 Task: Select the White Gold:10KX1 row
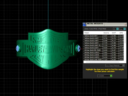[103, 53]
